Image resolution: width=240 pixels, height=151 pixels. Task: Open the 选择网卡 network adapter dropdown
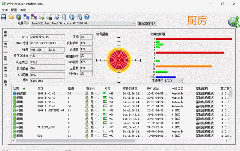coord(83,23)
